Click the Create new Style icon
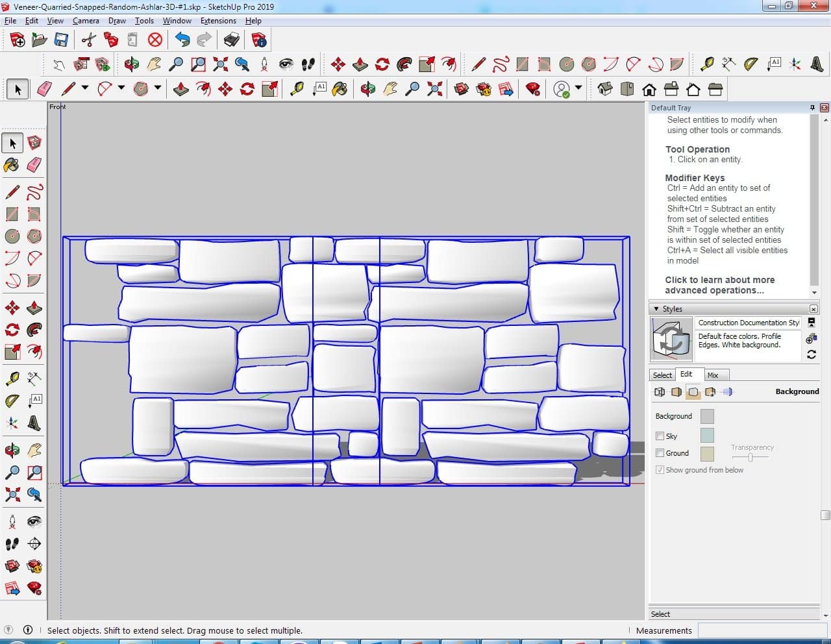Image resolution: width=831 pixels, height=644 pixels. [x=811, y=338]
